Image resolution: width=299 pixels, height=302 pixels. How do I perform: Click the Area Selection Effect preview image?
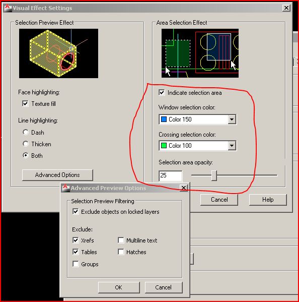coord(200,53)
